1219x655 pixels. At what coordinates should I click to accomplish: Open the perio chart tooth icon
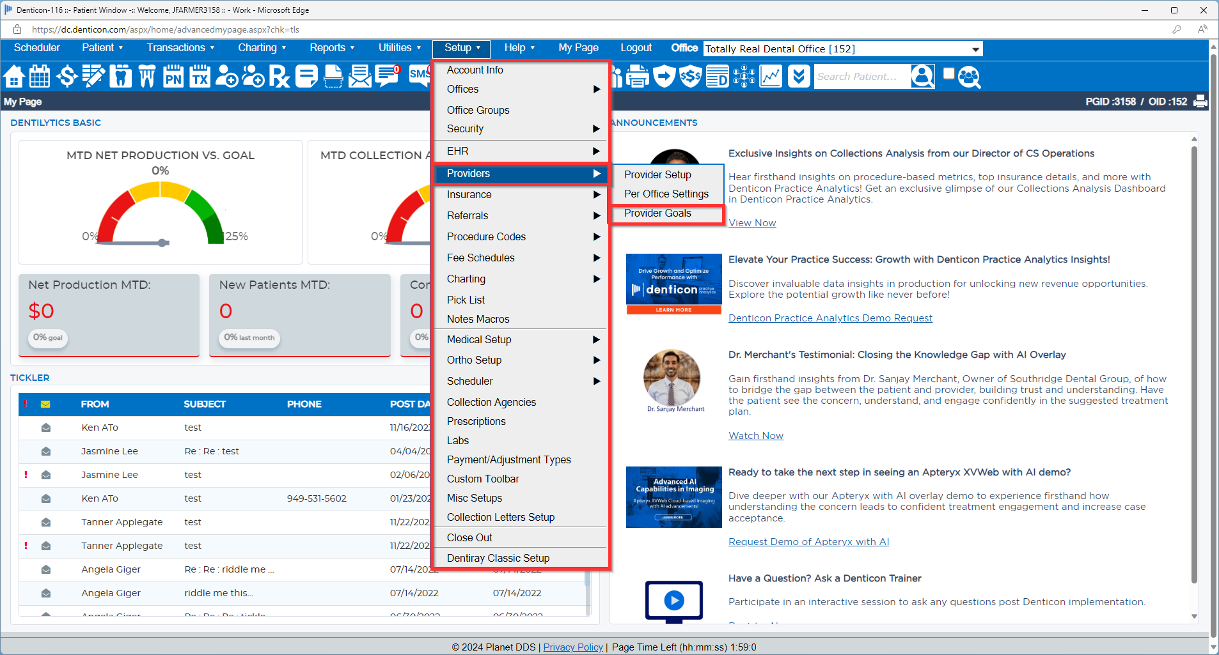point(147,77)
